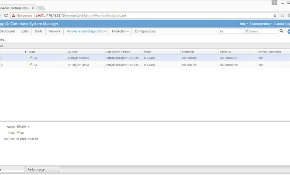Click the filter icon in the name column
The image size is (290, 175).
point(25,52)
